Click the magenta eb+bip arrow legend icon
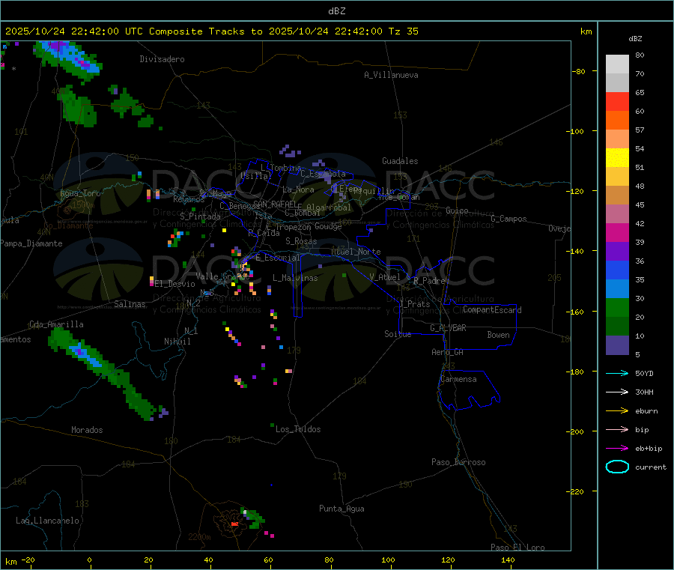Image resolution: width=674 pixels, height=570 pixels. coord(617,449)
